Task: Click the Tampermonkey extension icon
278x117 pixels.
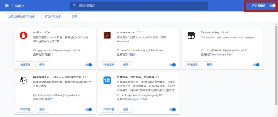Action: tap(191, 35)
